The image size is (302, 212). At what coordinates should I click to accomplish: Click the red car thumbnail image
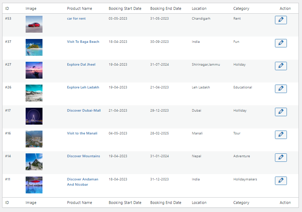pyautogui.click(x=34, y=24)
